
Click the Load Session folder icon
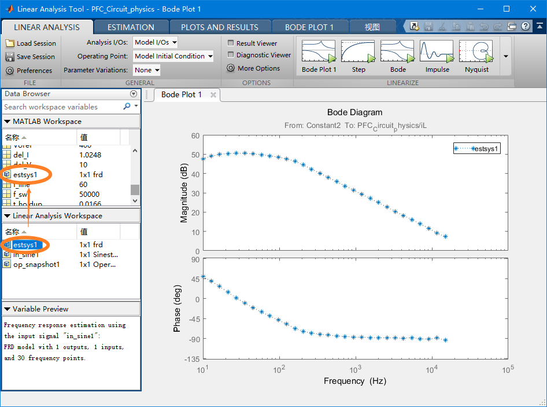pyautogui.click(x=10, y=43)
